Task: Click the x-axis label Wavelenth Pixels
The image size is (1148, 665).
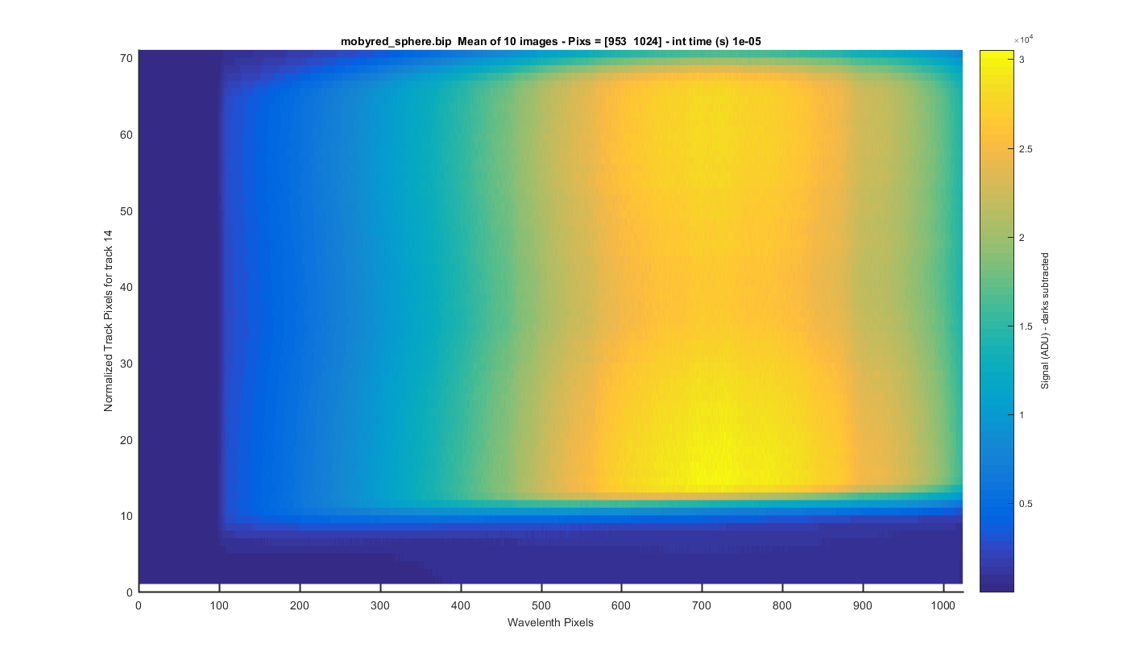Action: coord(550,622)
